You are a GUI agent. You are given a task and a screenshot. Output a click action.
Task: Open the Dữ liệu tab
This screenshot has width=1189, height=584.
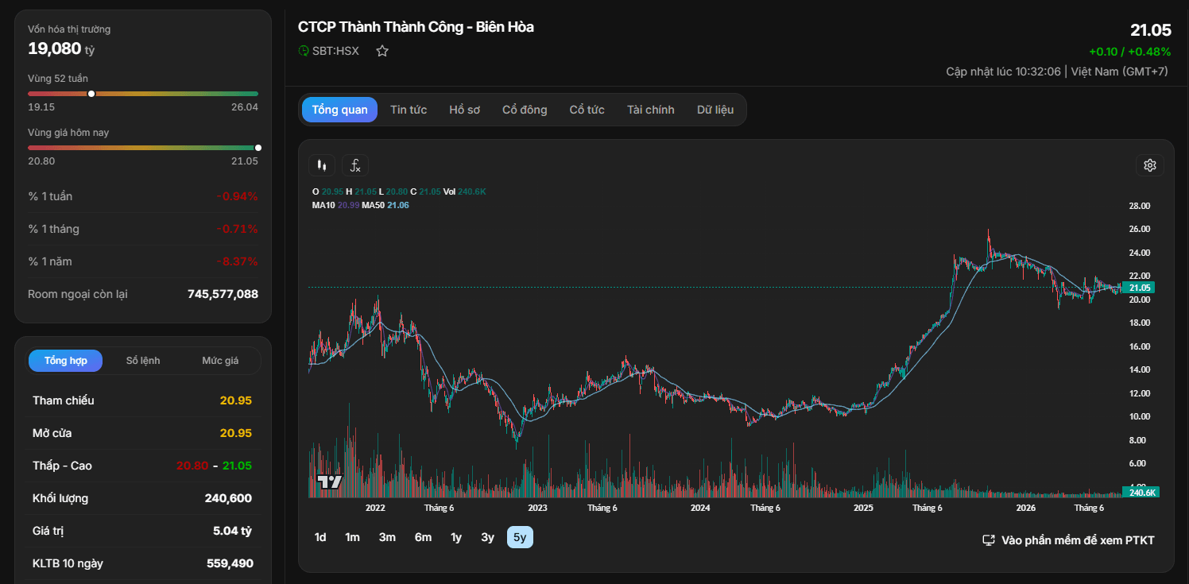(x=715, y=110)
